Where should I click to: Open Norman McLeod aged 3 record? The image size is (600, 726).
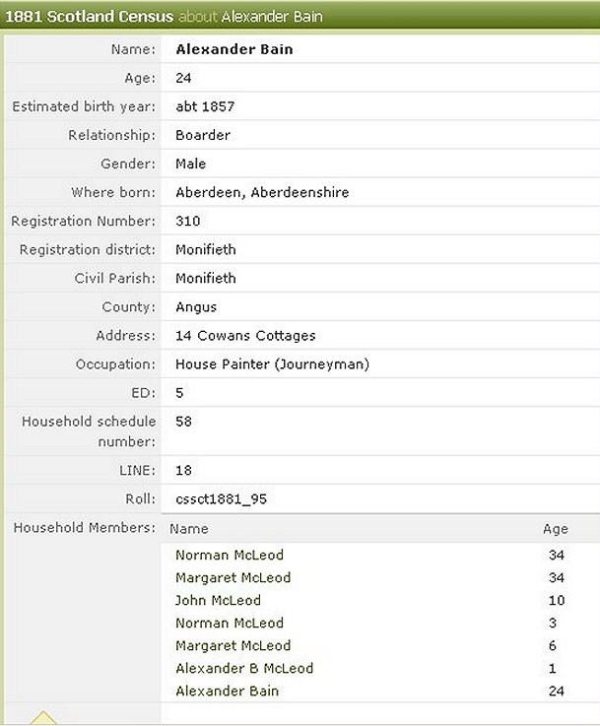click(x=229, y=623)
